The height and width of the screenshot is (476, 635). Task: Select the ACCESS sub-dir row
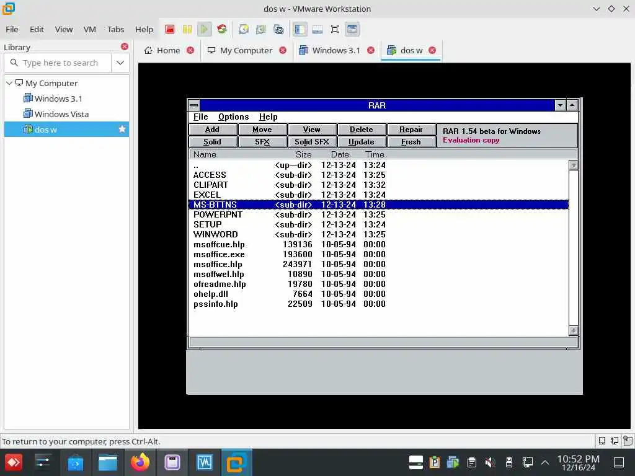(379, 175)
